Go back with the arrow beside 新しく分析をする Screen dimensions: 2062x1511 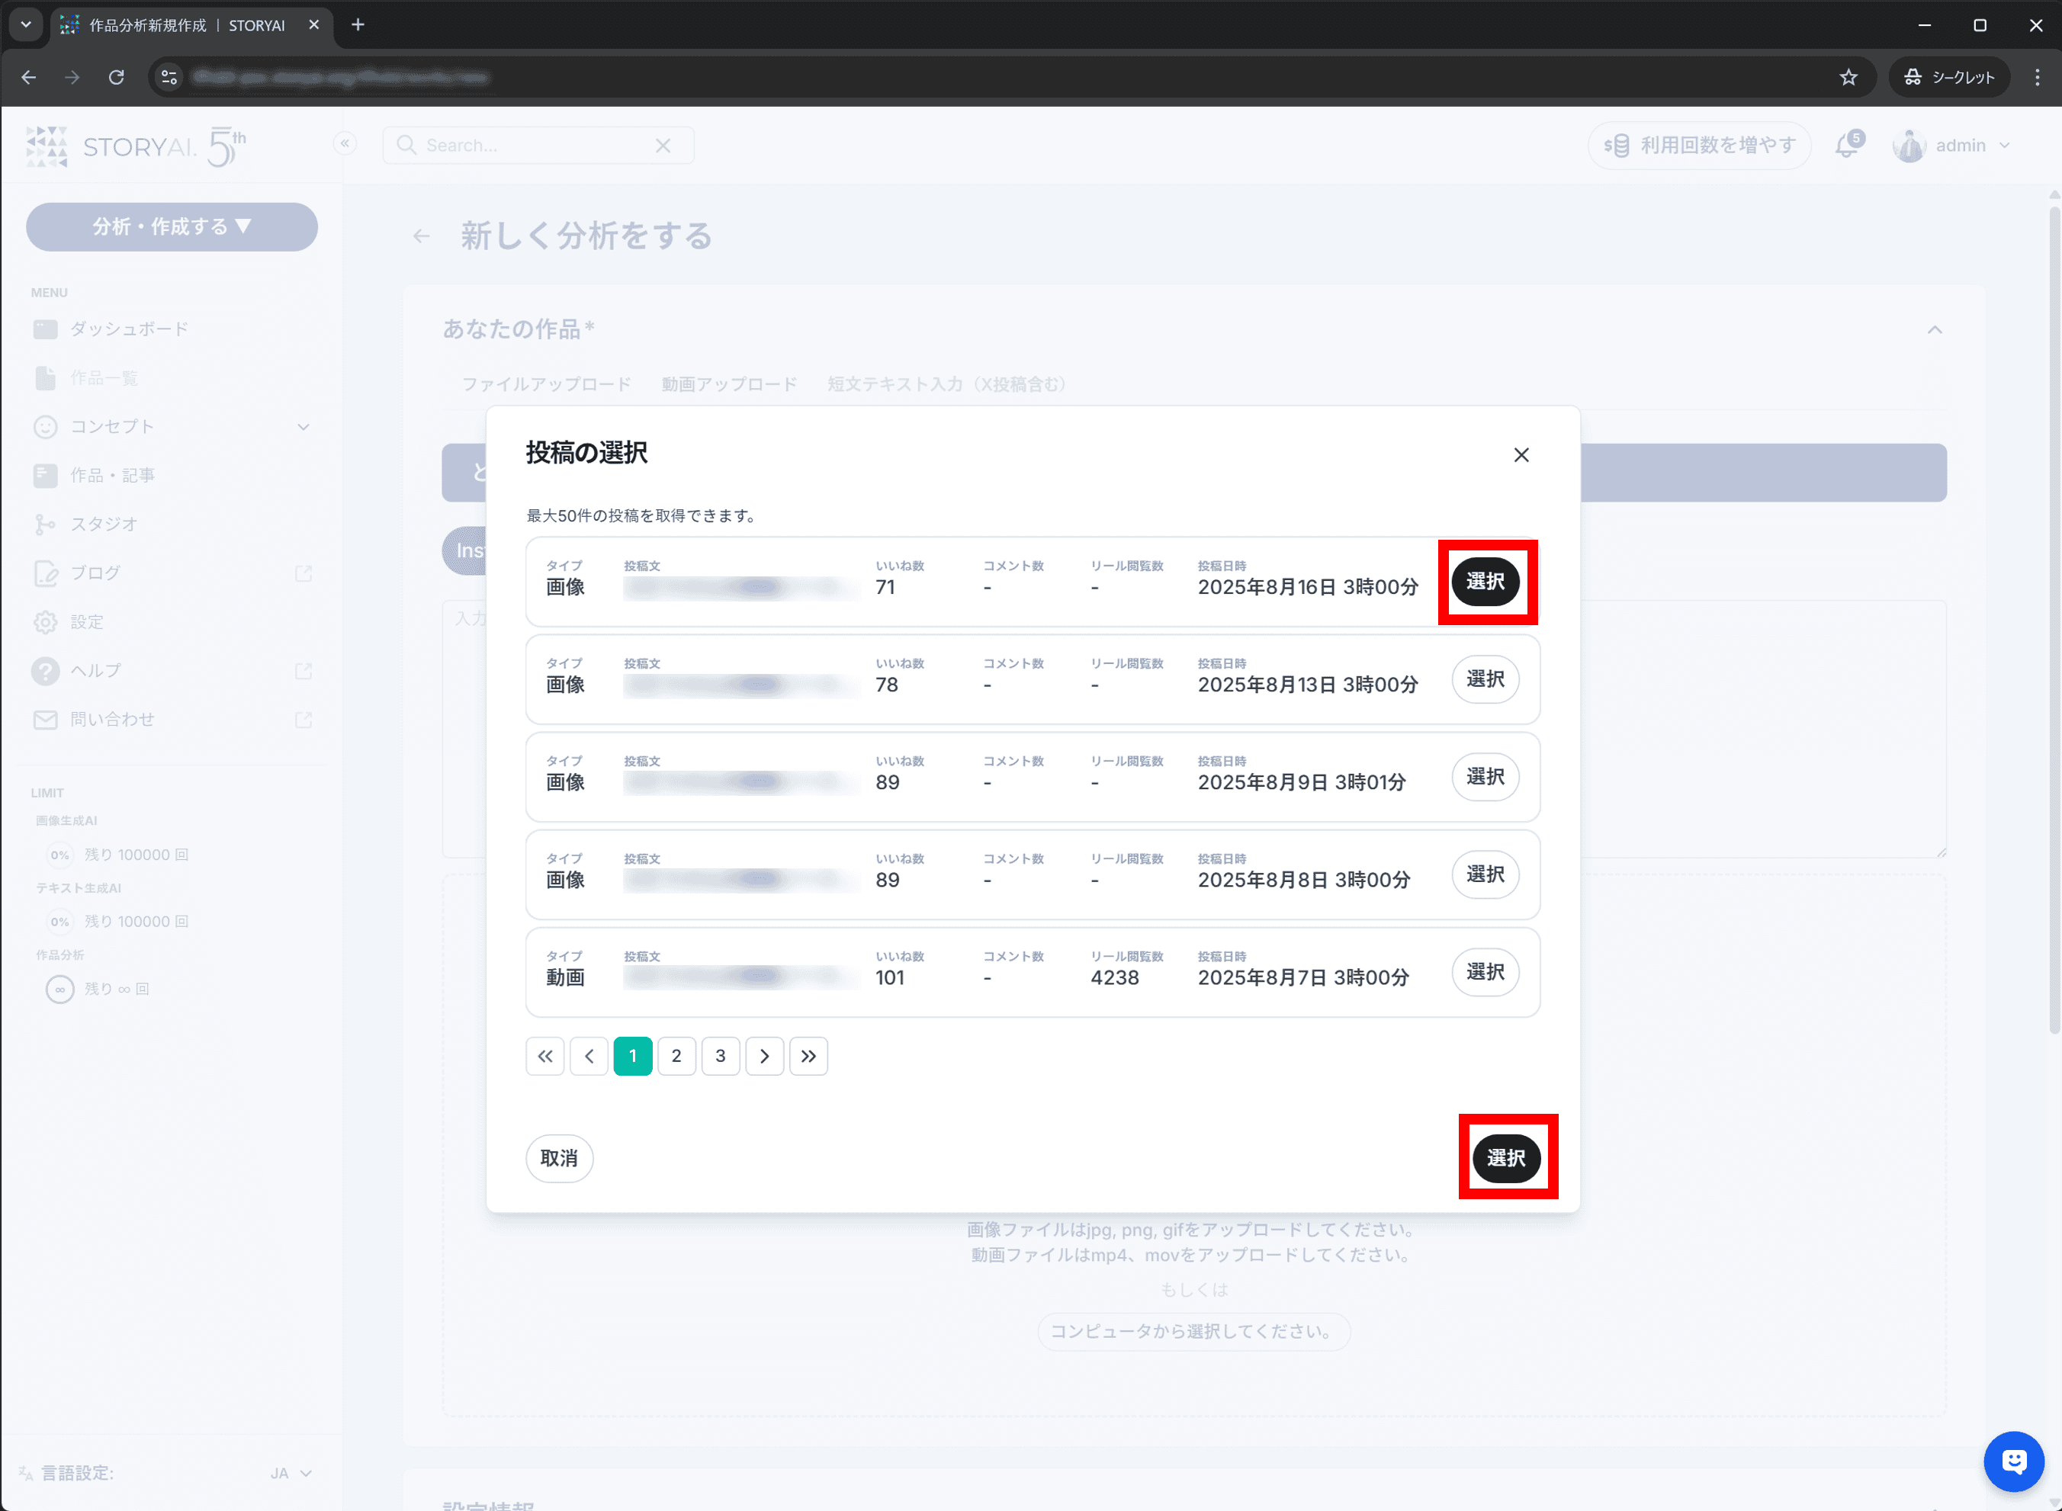coord(421,236)
